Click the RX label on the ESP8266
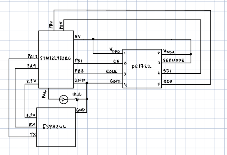Viewport: 227px width, 155px height. click(32, 125)
